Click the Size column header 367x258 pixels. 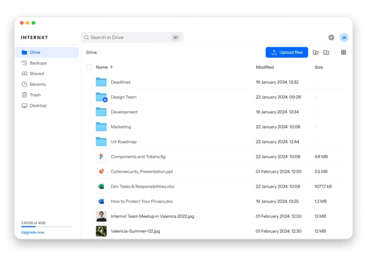tap(319, 68)
